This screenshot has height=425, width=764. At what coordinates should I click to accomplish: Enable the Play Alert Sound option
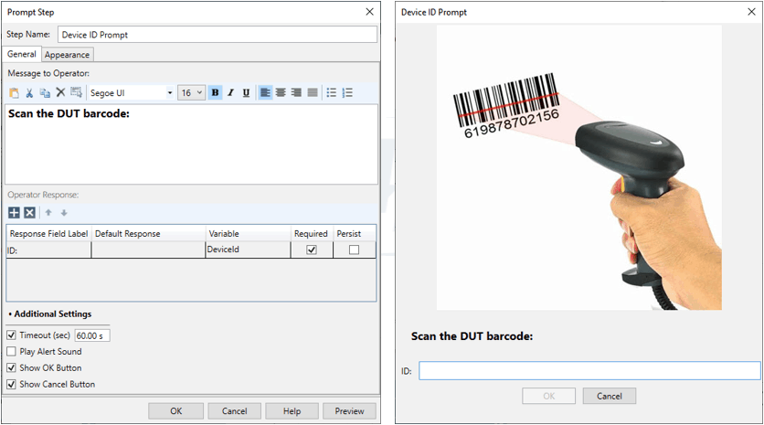(x=12, y=352)
